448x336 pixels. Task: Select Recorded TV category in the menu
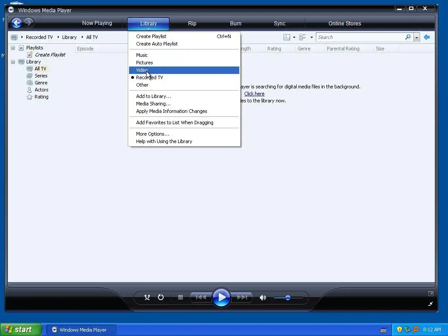click(184, 77)
